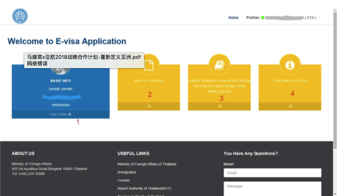Click the Email input field

coord(272,173)
